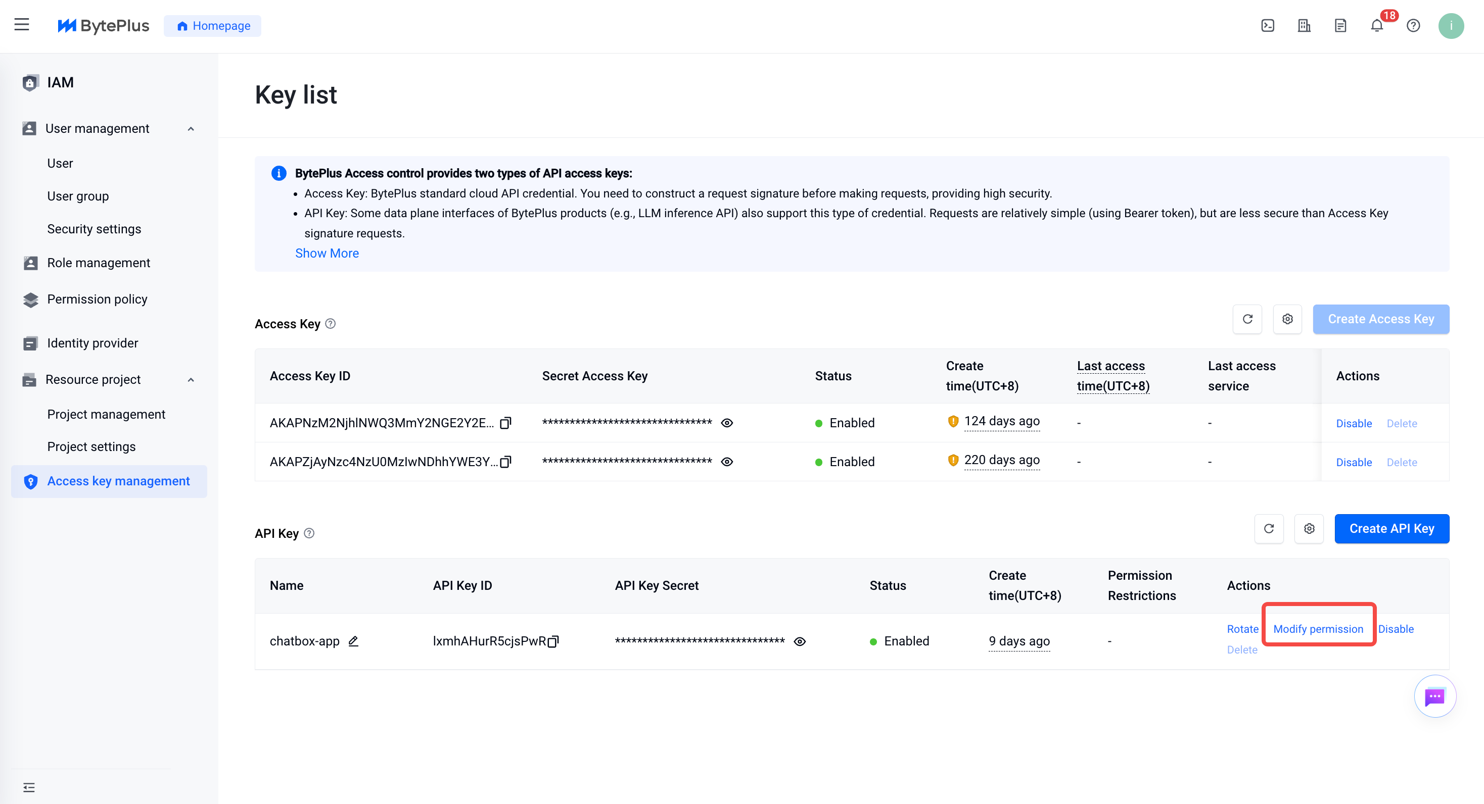The image size is (1484, 804).
Task: Reveal the first Secret Access Key
Action: 727,423
